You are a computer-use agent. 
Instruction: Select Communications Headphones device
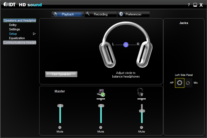(x=20, y=43)
